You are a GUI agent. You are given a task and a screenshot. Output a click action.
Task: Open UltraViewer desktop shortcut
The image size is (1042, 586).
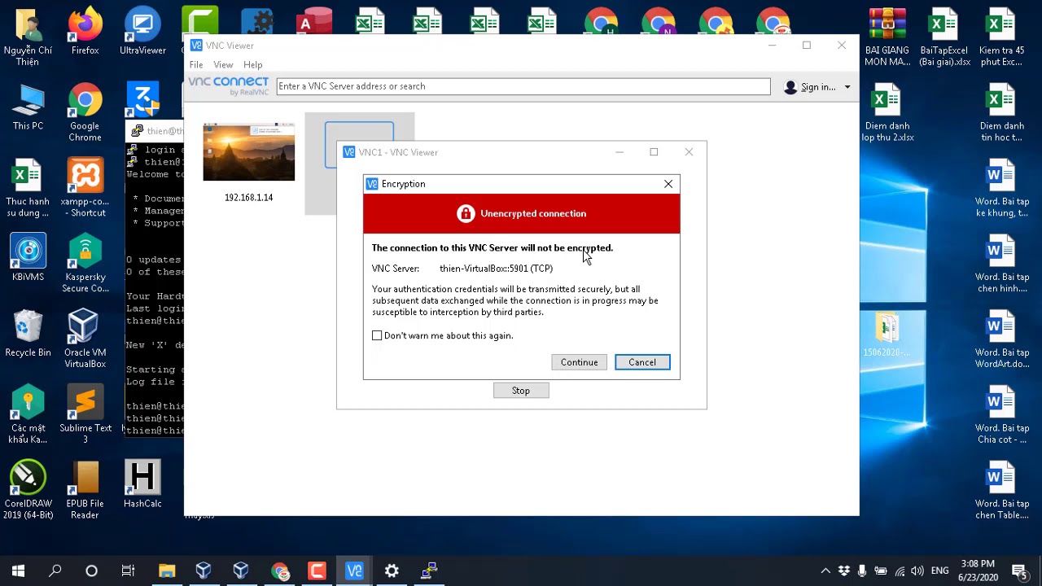pos(142,33)
